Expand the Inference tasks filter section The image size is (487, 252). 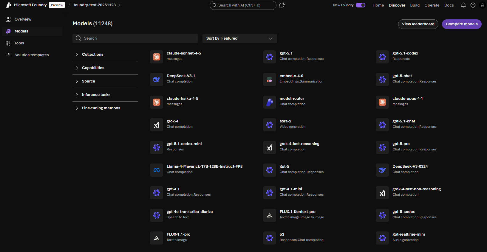tap(105, 95)
